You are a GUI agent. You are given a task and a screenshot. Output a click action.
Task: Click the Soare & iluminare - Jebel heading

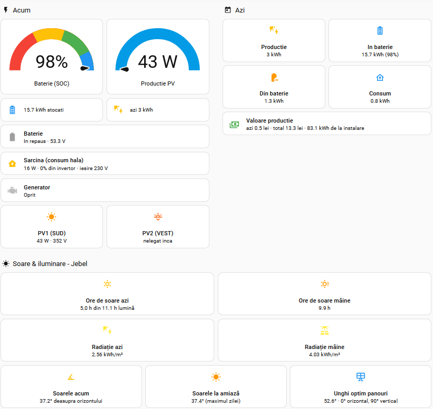click(50, 263)
